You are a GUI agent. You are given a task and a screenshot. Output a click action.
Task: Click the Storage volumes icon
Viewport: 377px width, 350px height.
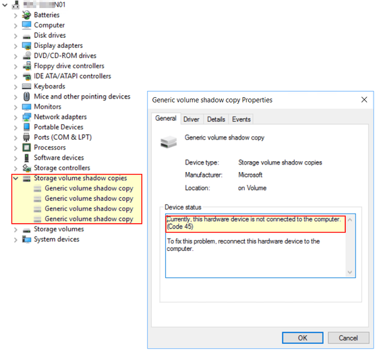coord(26,230)
